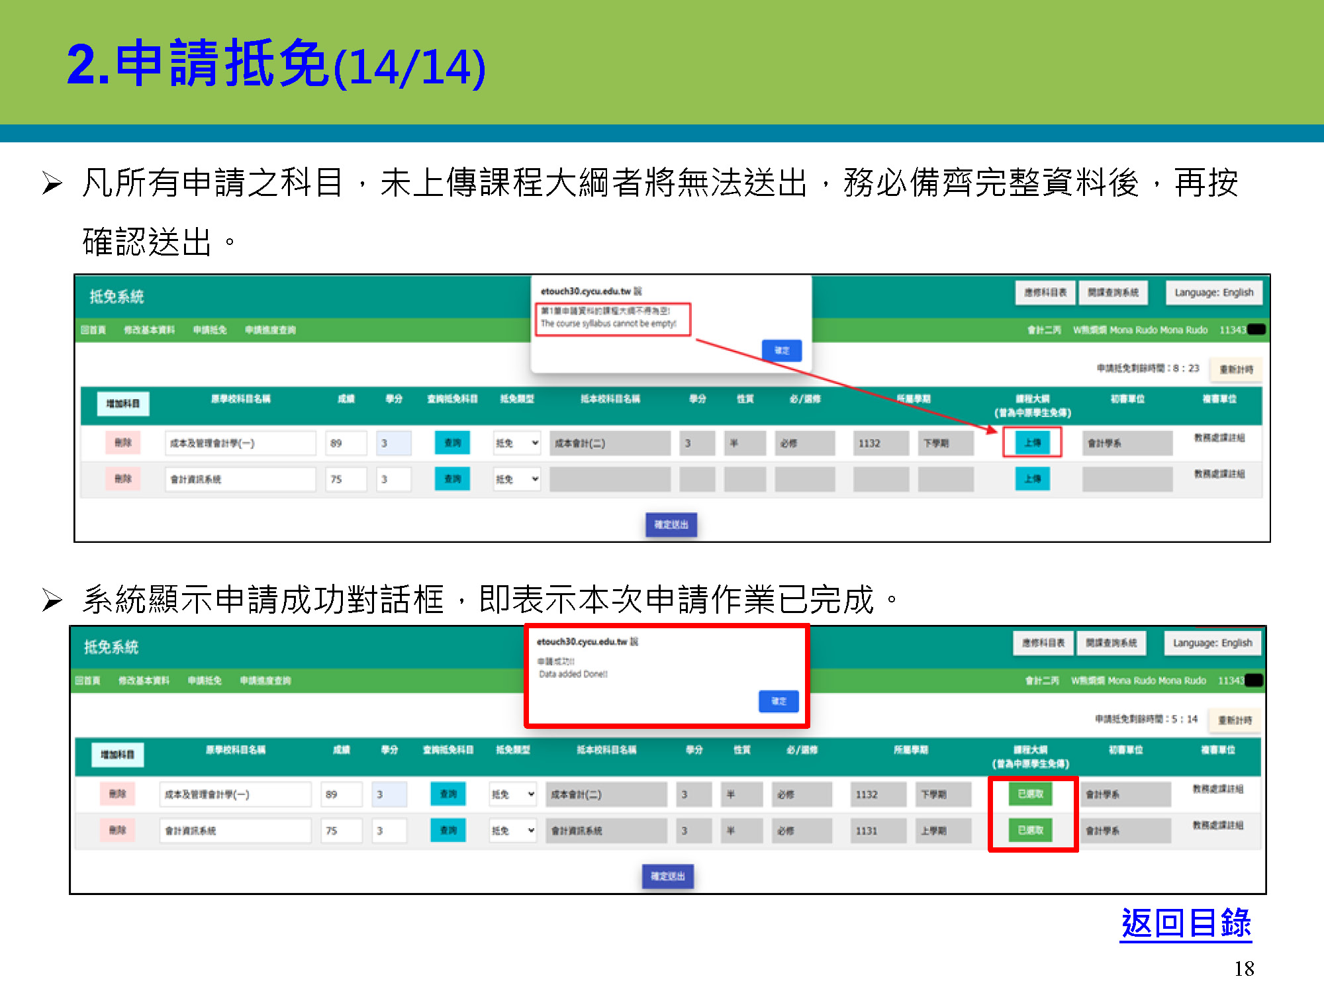The height and width of the screenshot is (993, 1324).
Task: Click 抵免系統 title in upper screenshot
Action: coord(117,297)
